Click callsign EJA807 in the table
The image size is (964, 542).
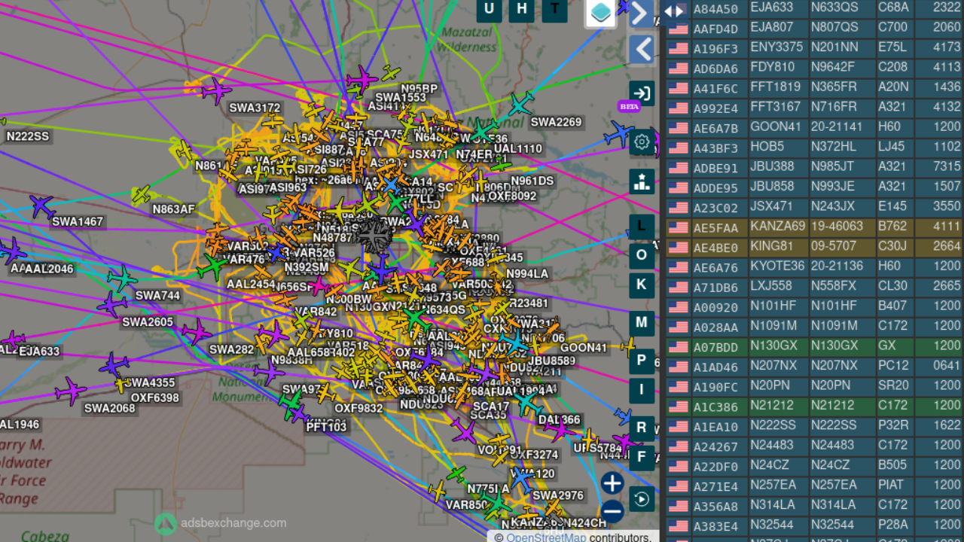(x=771, y=27)
